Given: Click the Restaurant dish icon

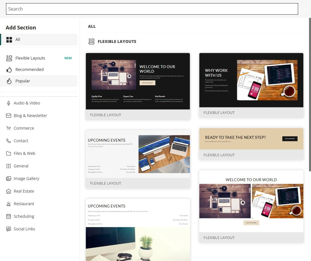Looking at the screenshot, I should pos(9,204).
